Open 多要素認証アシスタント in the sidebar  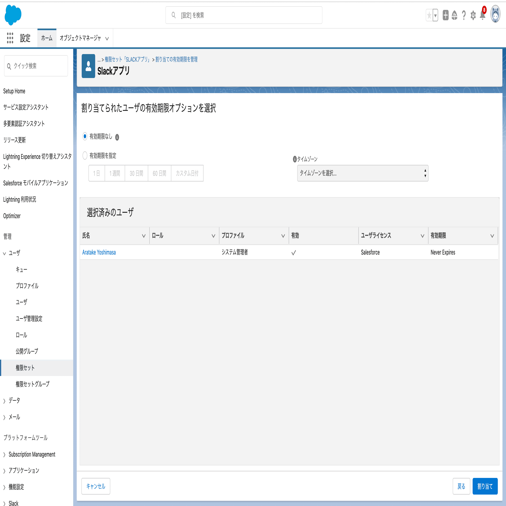tap(24, 123)
